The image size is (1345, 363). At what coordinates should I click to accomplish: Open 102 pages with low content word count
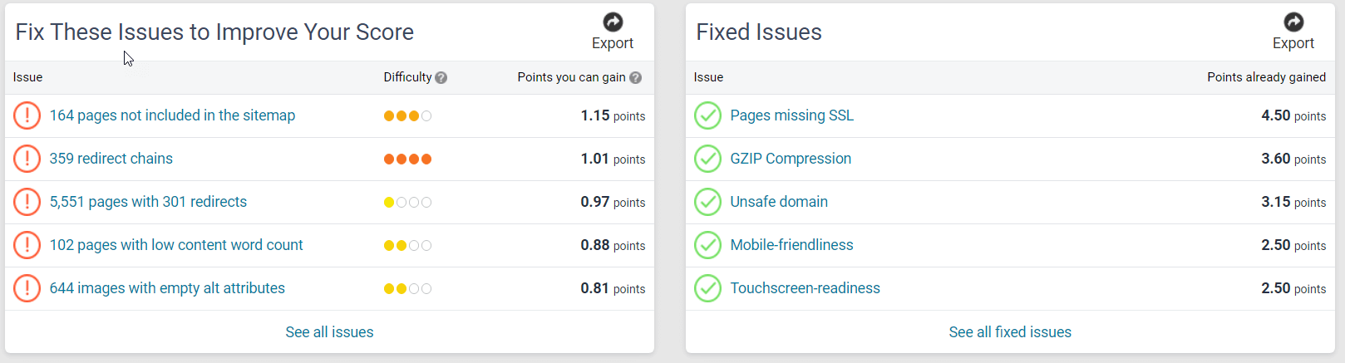(x=176, y=245)
